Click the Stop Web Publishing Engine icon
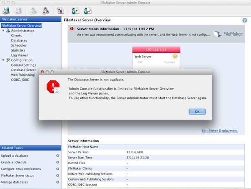 46,11
